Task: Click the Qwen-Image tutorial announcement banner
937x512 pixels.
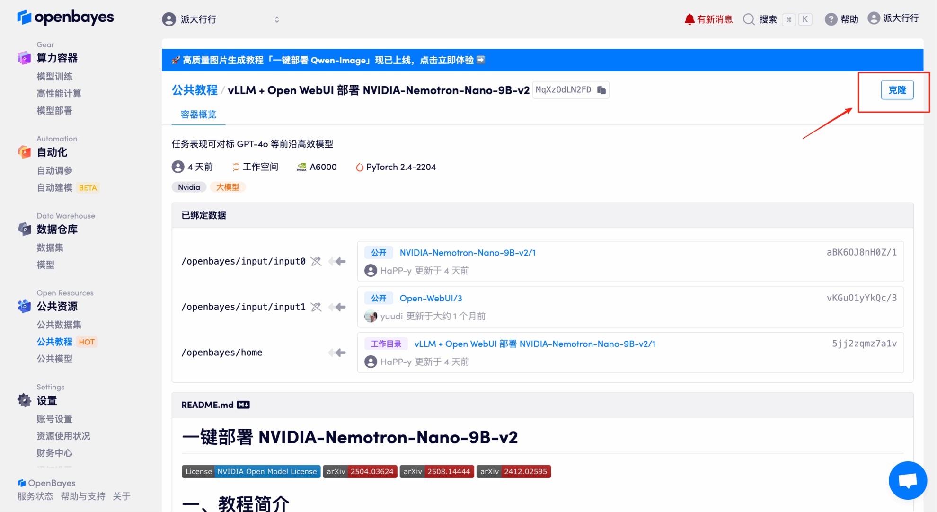Action: [328, 60]
